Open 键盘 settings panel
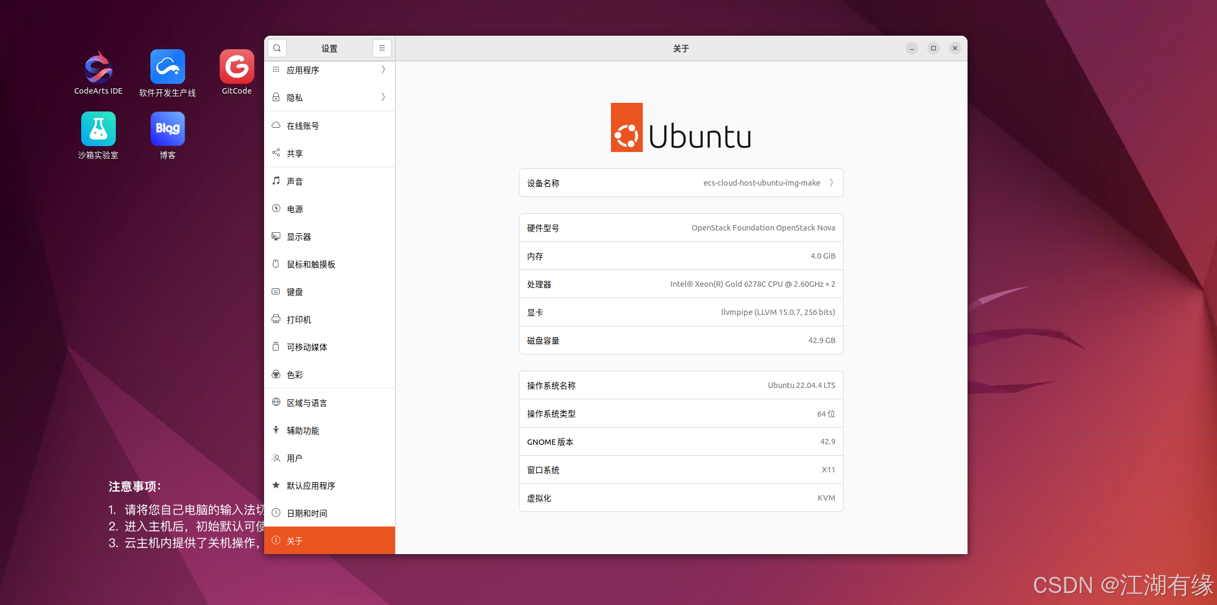Viewport: 1217px width, 605px height. 330,292
